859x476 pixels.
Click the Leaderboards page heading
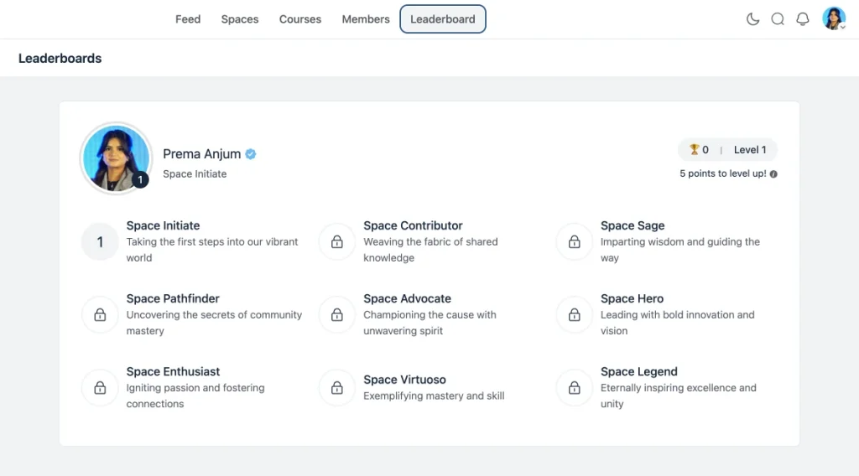[60, 58]
